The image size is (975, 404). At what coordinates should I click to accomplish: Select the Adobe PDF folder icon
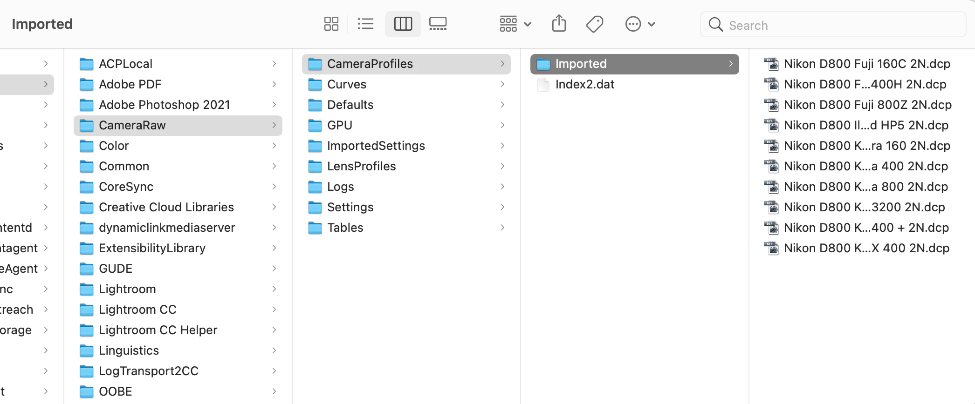(x=87, y=84)
